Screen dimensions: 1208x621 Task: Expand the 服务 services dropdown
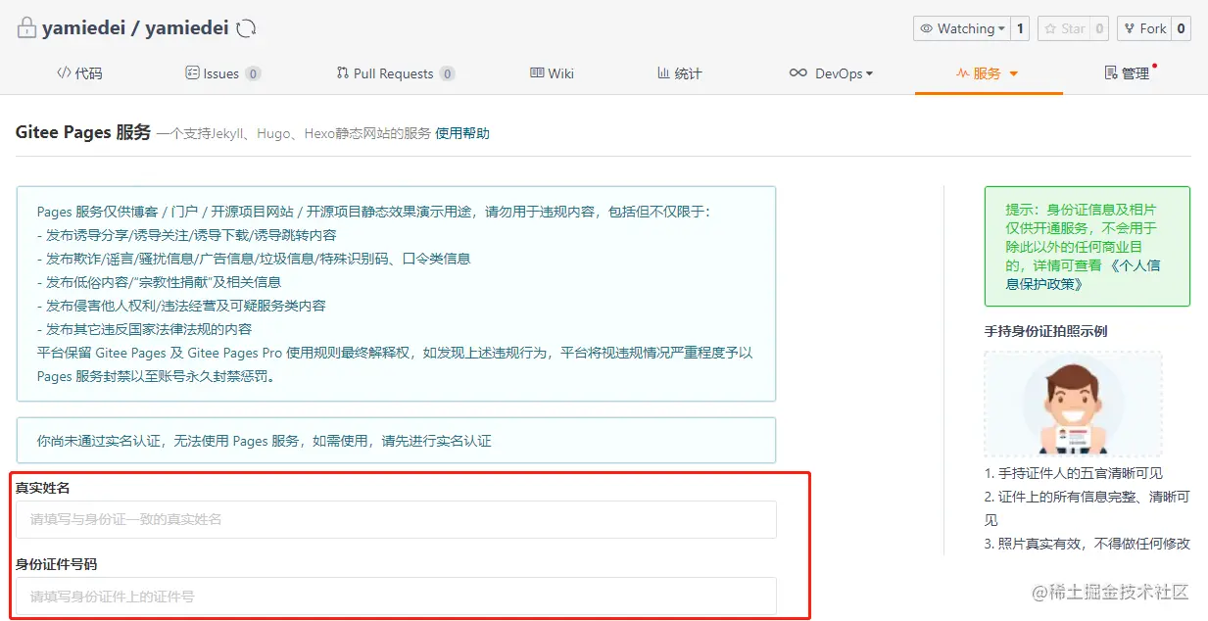tap(988, 73)
